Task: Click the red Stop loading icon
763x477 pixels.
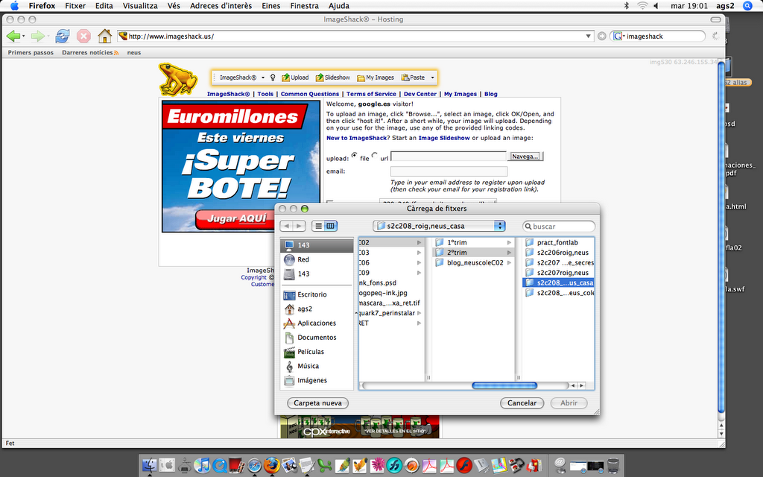Action: click(83, 36)
